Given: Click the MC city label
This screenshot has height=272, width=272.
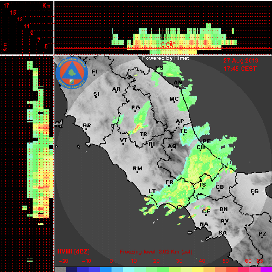Looking at the screenshot, I should tap(174, 99).
